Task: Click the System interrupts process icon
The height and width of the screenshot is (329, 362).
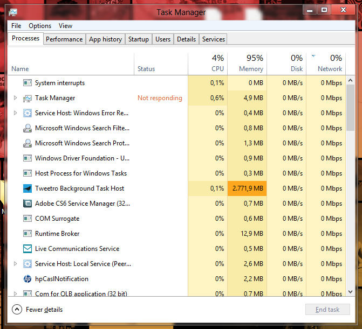Action: click(28, 83)
